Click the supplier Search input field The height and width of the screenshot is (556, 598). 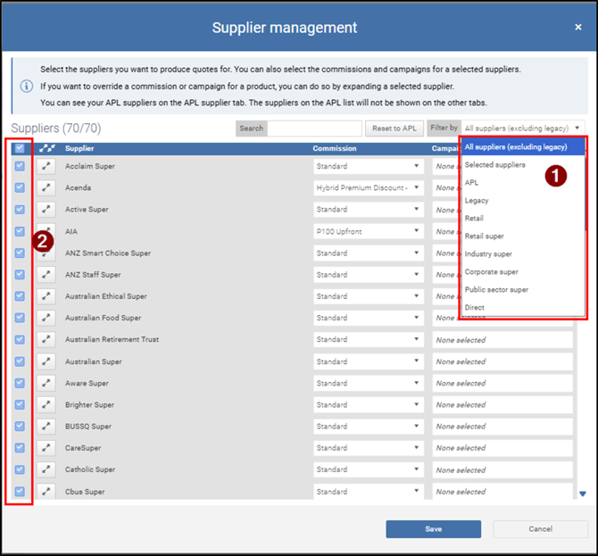(314, 129)
